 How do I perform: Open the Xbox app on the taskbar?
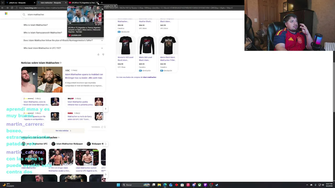pyautogui.click(x=199, y=185)
